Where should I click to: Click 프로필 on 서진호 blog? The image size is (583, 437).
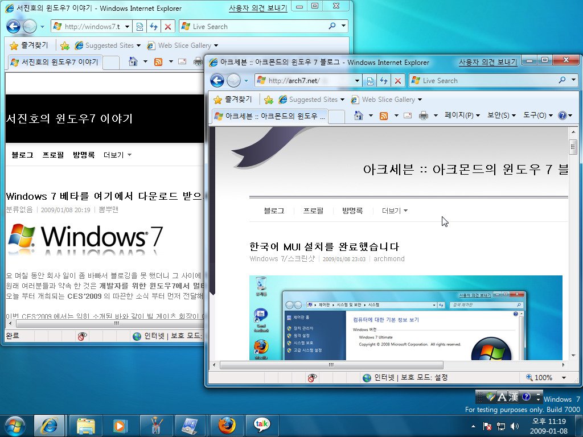[53, 155]
